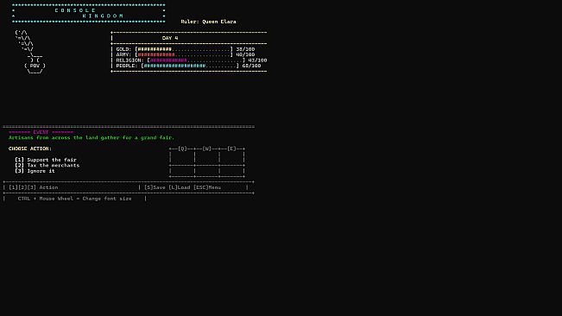562x316 pixels.
Task: Select option 3 Ignore it
Action: (35, 171)
